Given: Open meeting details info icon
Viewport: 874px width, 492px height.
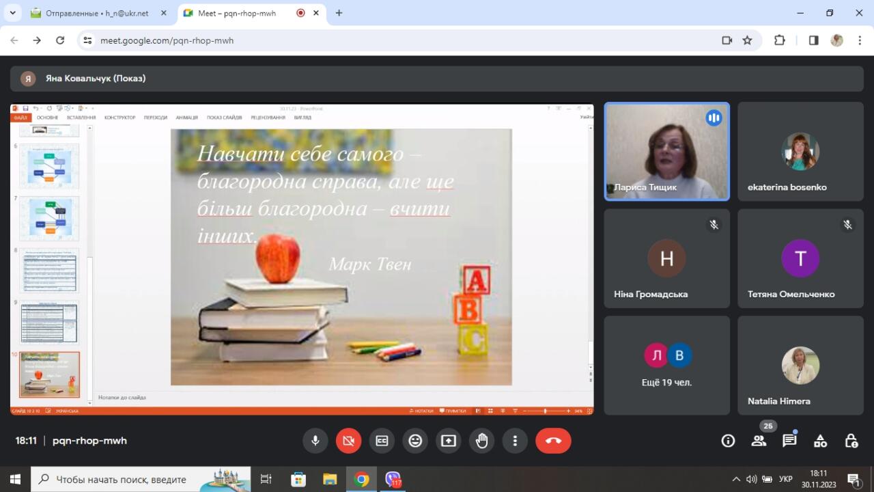Looking at the screenshot, I should 728,441.
